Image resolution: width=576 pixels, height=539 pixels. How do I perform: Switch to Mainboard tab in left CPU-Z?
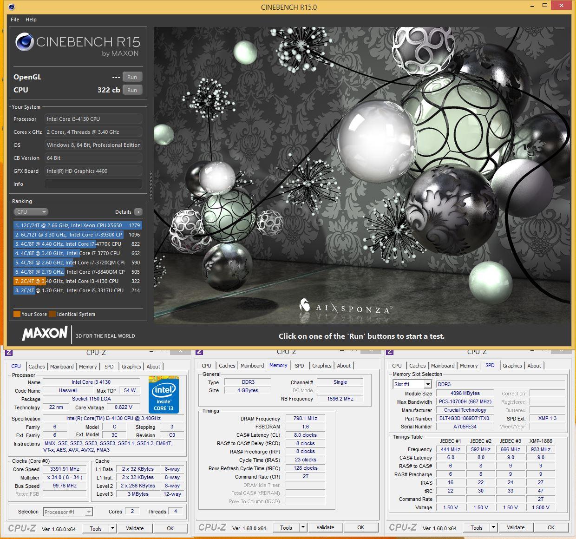pos(62,367)
